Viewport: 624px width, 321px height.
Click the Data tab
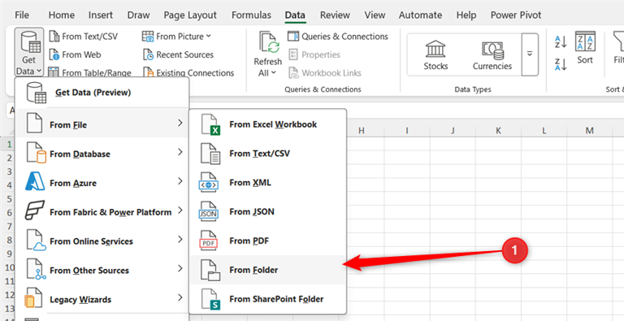[x=295, y=15]
